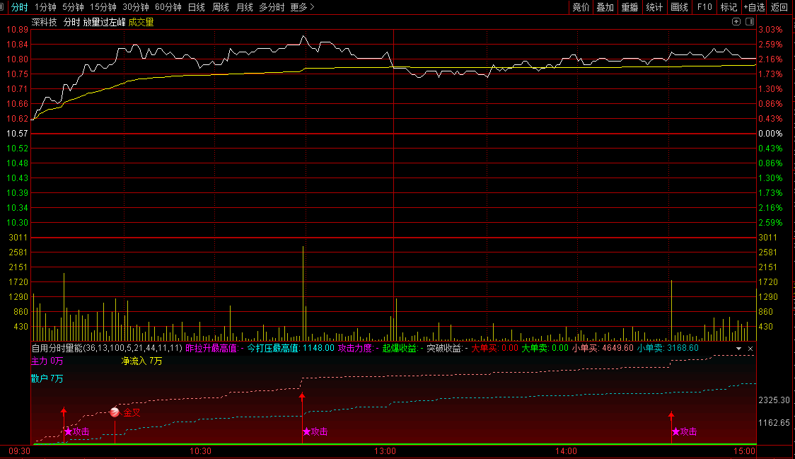Click the up-arrow icon above the chart
Viewport: 795px width, 459px height.
click(x=736, y=21)
